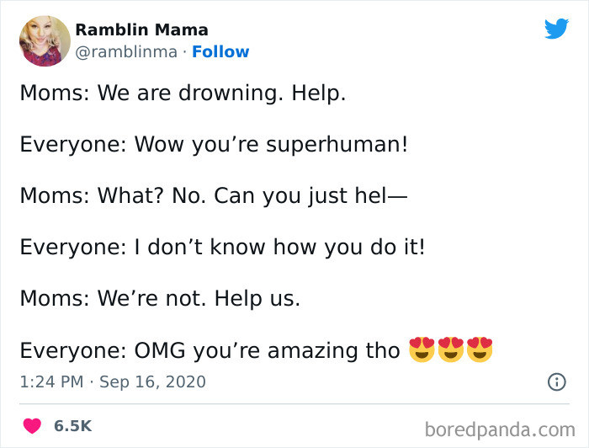View the 6.5K likes count
This screenshot has width=589, height=448.
72,426
